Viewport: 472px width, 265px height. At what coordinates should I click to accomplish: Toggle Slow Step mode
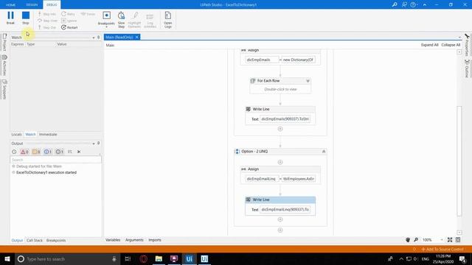(121, 20)
